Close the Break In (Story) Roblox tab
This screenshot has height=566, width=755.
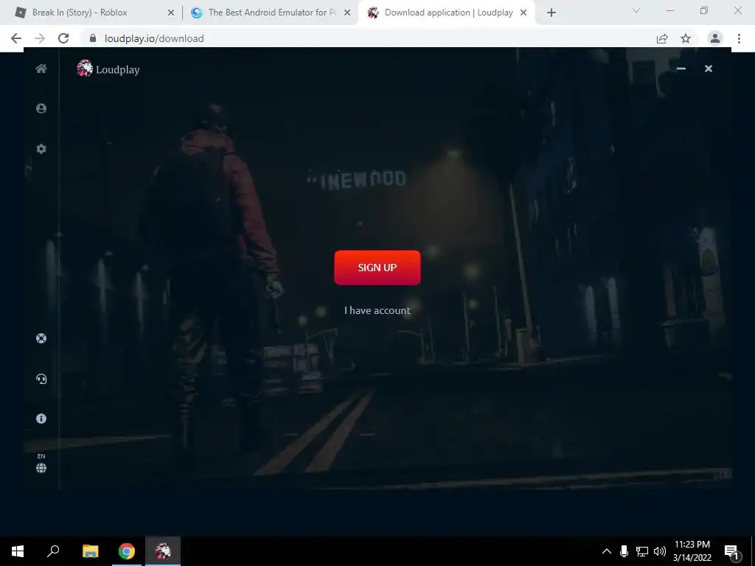coord(171,13)
